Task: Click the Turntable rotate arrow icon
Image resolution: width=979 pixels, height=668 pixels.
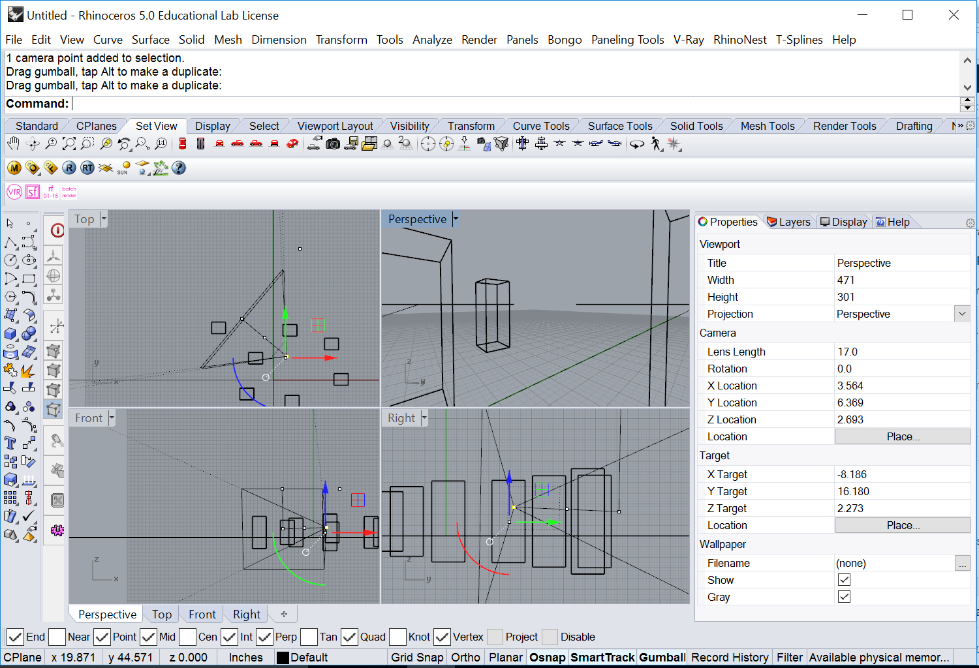Action: (637, 144)
